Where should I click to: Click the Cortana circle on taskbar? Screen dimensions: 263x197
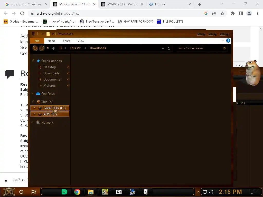21,192
